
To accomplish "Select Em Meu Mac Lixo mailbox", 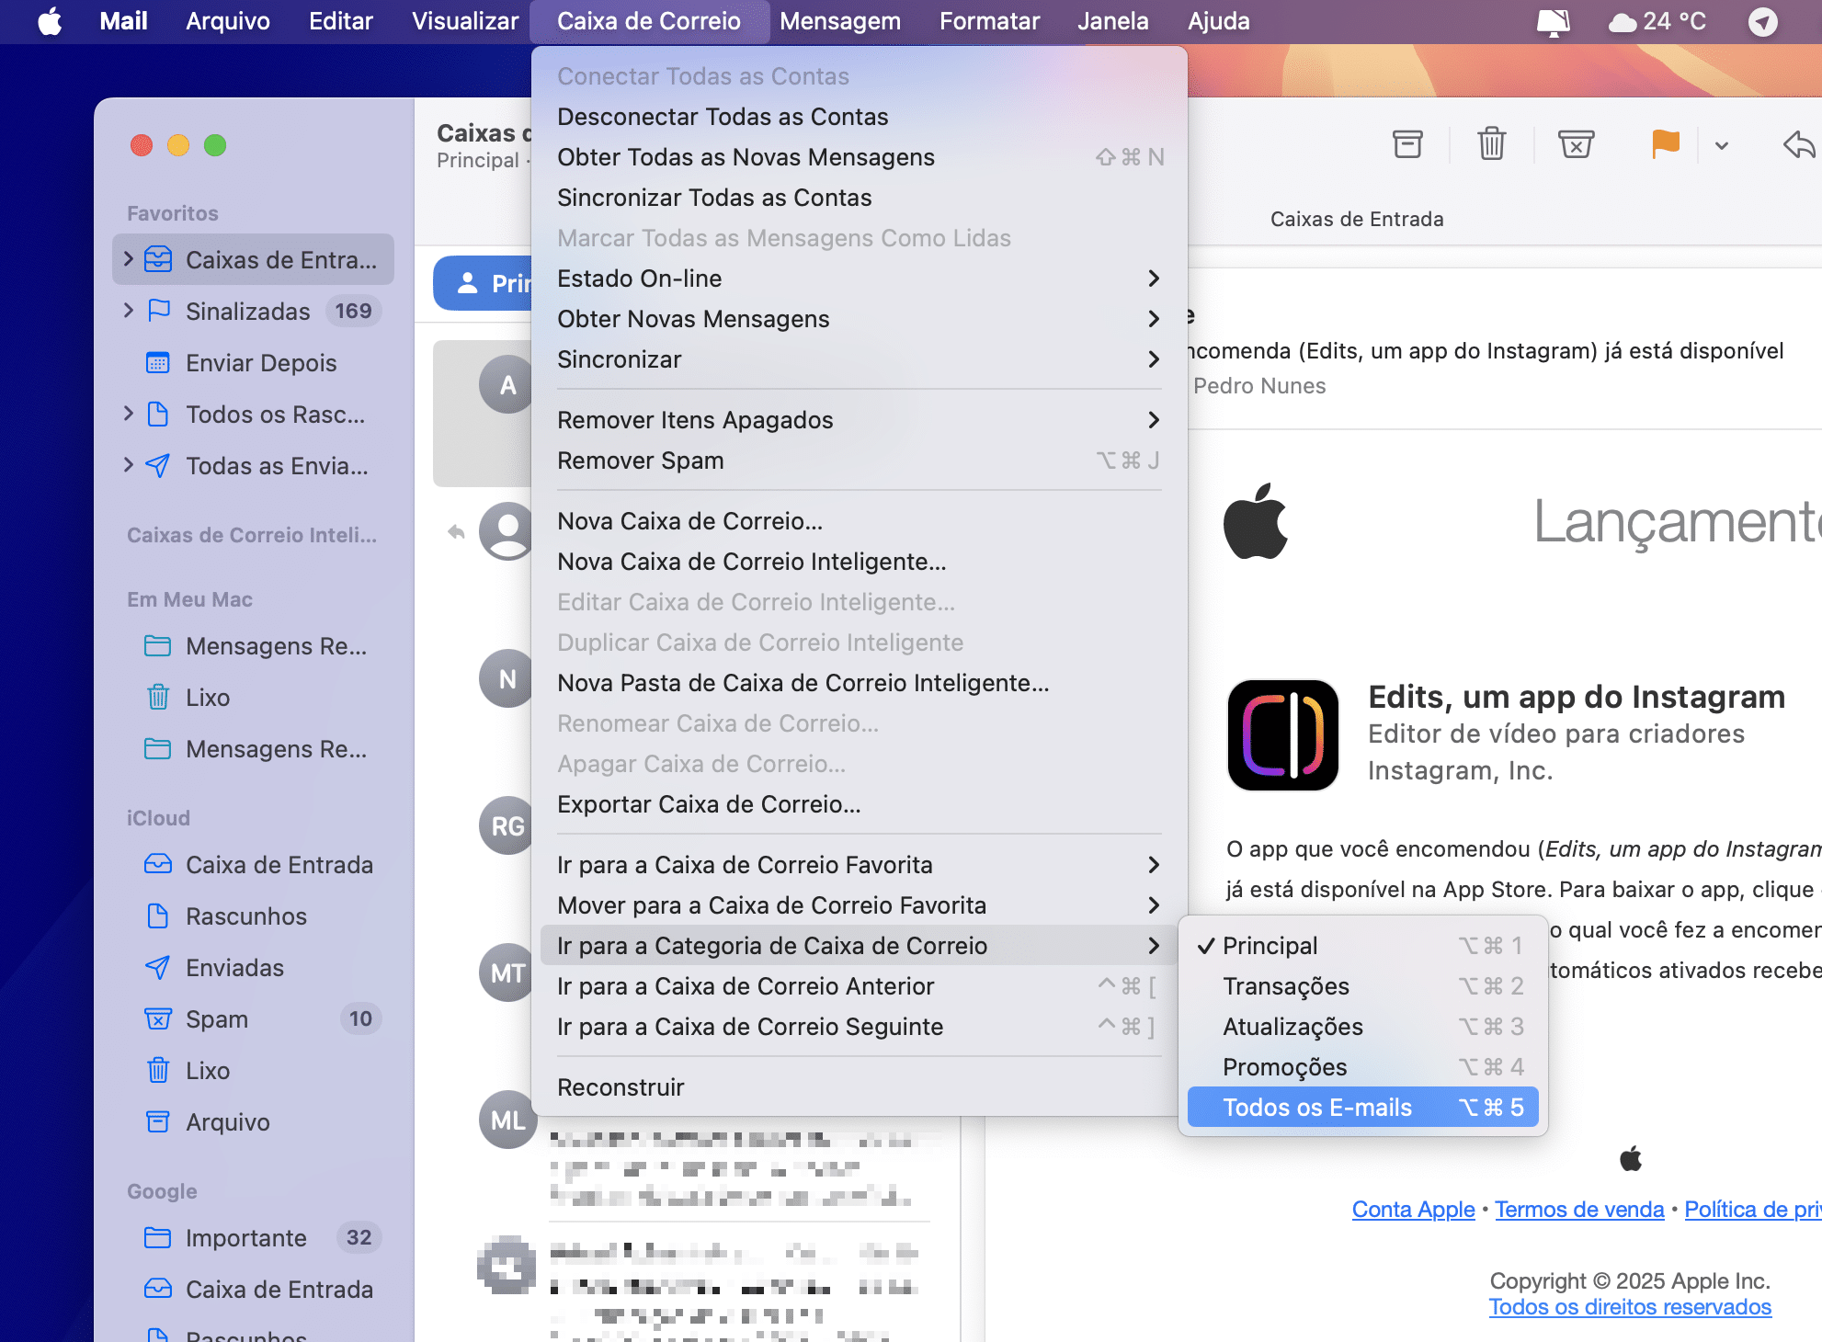I will point(254,698).
